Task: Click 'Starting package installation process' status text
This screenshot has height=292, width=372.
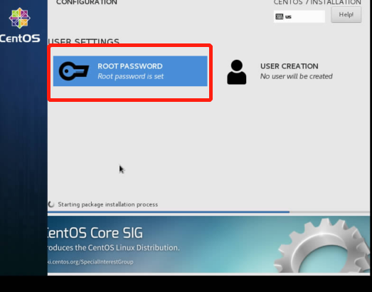Action: pyautogui.click(x=107, y=204)
